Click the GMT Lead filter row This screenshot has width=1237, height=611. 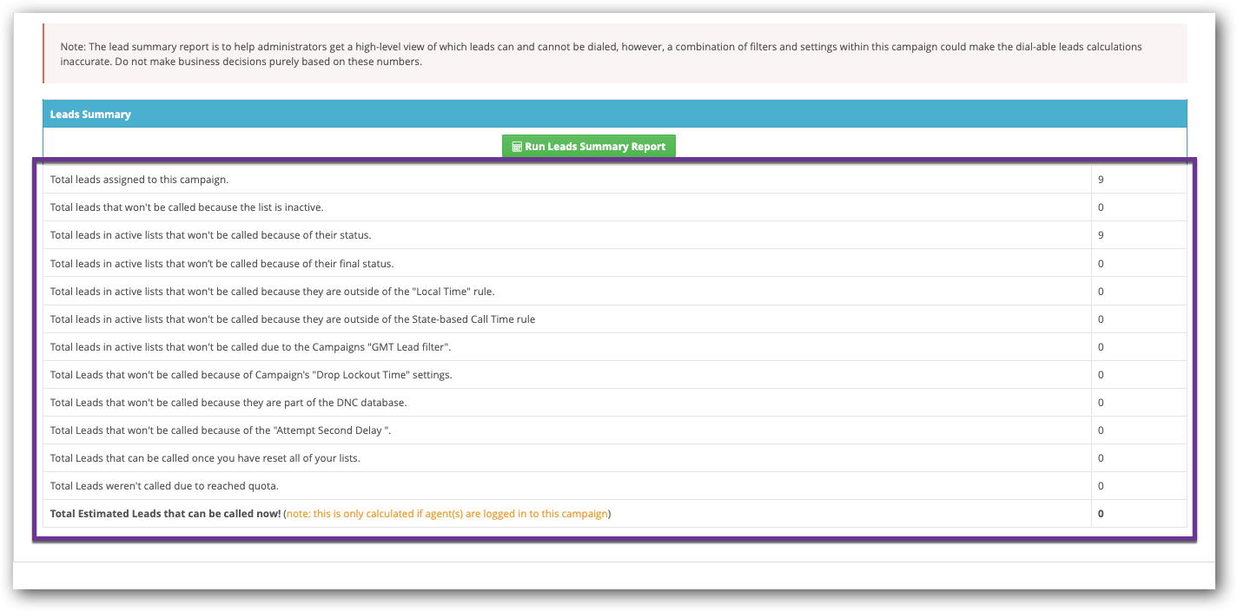tap(347, 346)
